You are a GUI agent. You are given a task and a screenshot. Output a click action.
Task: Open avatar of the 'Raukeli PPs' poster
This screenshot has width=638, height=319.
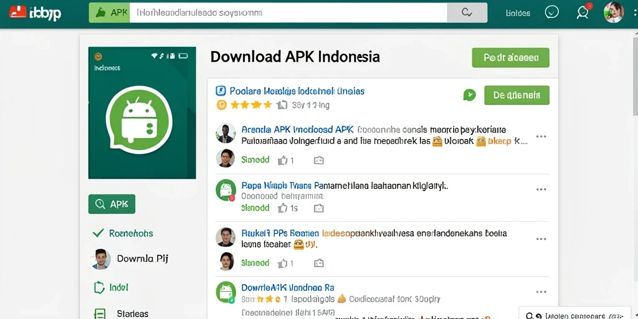click(226, 237)
